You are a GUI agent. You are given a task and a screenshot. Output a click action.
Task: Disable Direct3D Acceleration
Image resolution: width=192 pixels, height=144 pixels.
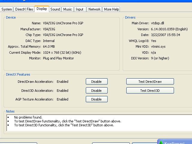(x=97, y=91)
